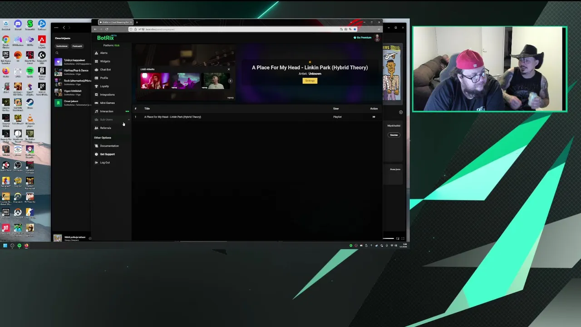Open the Spotify desktop shortcut
Viewport: 581px width, 327px height.
(30, 72)
